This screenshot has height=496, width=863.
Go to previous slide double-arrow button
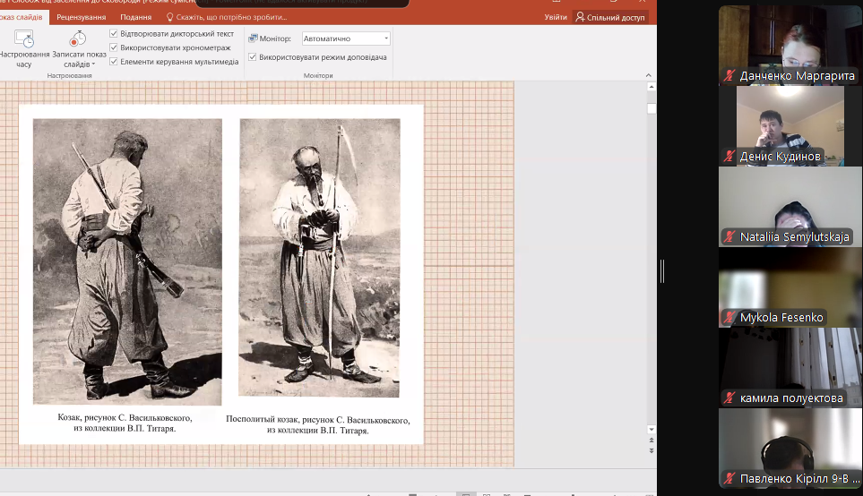(652, 440)
